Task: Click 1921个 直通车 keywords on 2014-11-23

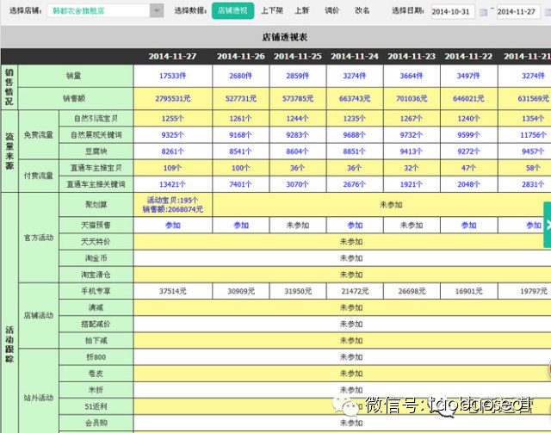Action: pos(412,184)
